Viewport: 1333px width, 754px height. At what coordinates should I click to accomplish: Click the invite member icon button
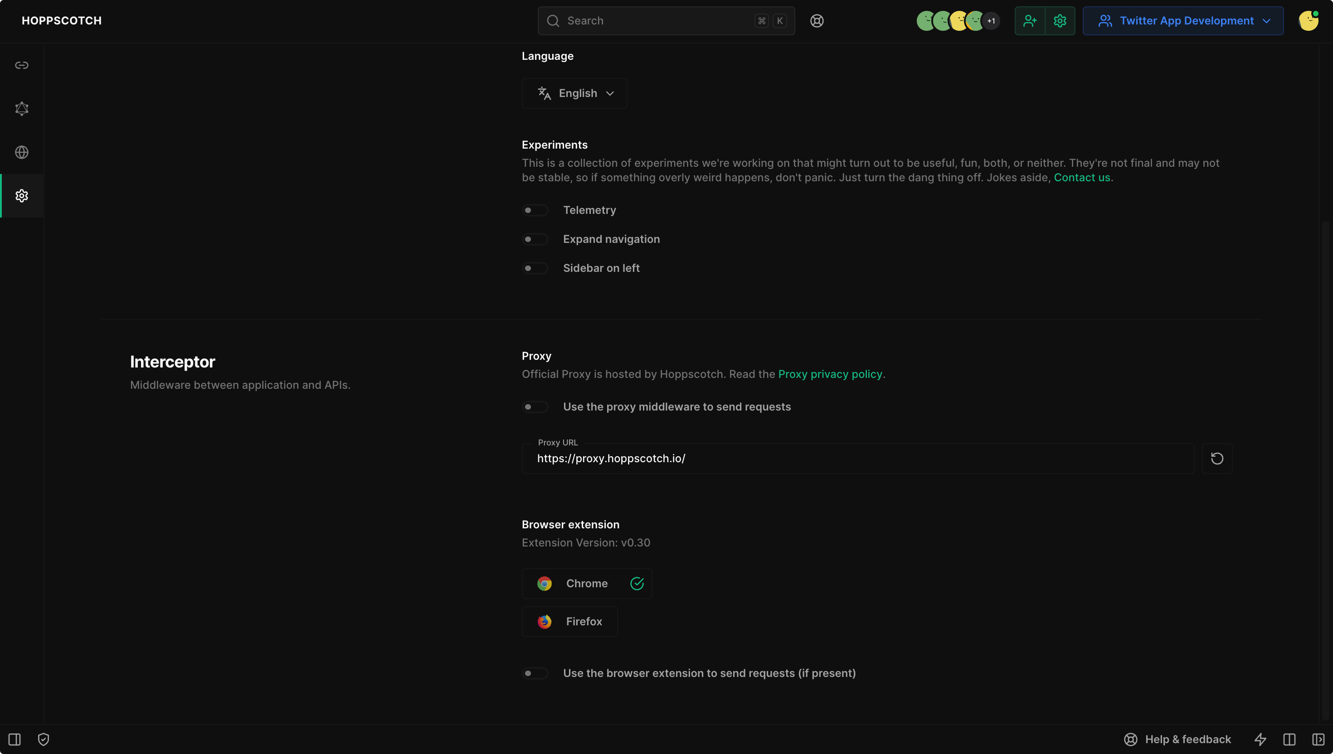[x=1030, y=21]
